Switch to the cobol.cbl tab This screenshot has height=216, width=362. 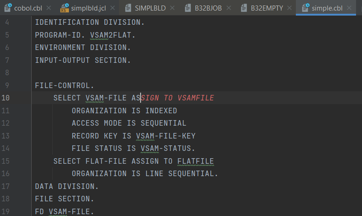point(28,8)
